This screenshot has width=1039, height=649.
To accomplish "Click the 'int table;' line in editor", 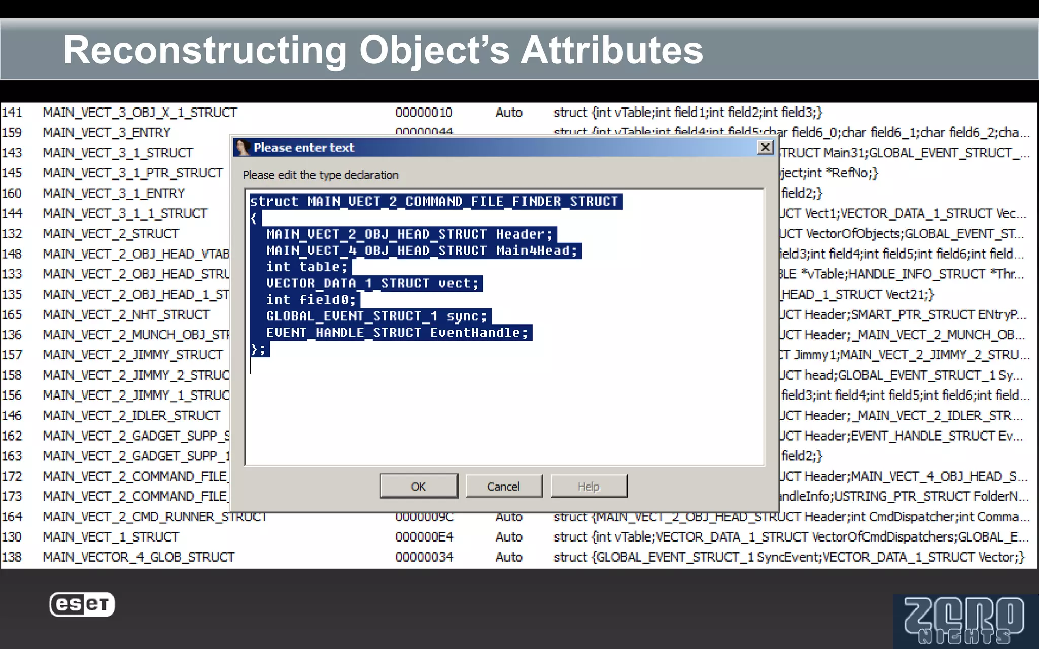I will click(307, 267).
